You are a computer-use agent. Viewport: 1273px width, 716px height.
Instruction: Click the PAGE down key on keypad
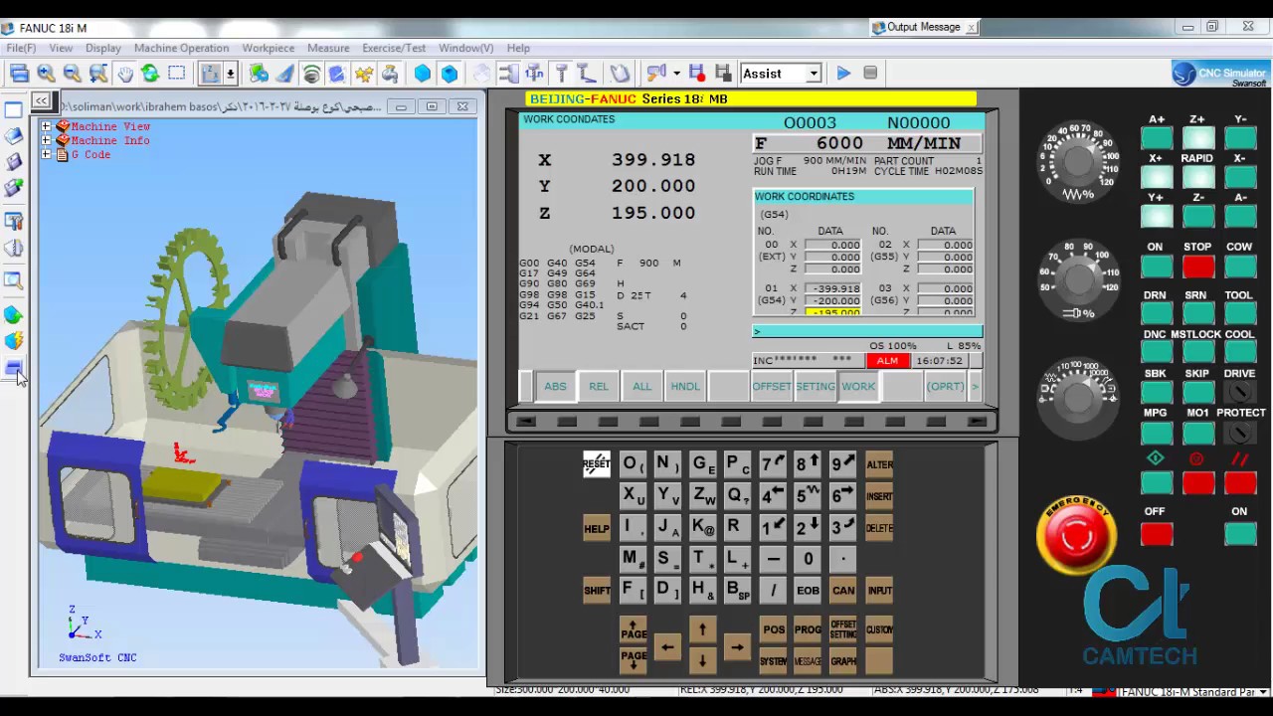[x=634, y=660]
